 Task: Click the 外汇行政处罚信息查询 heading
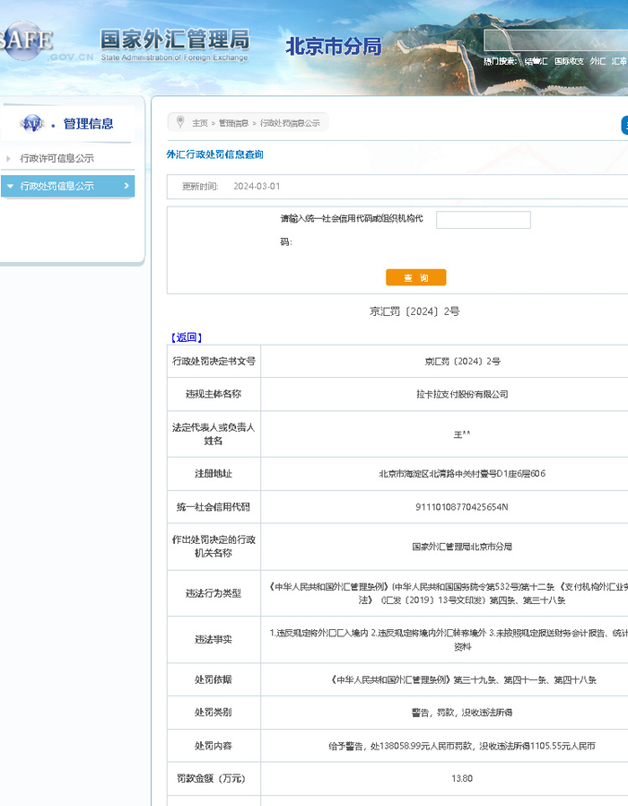click(215, 154)
